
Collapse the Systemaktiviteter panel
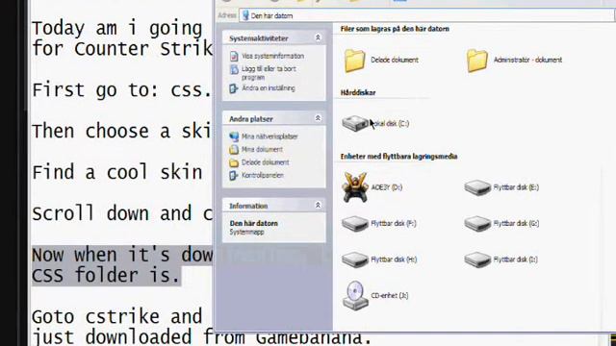coord(318,37)
